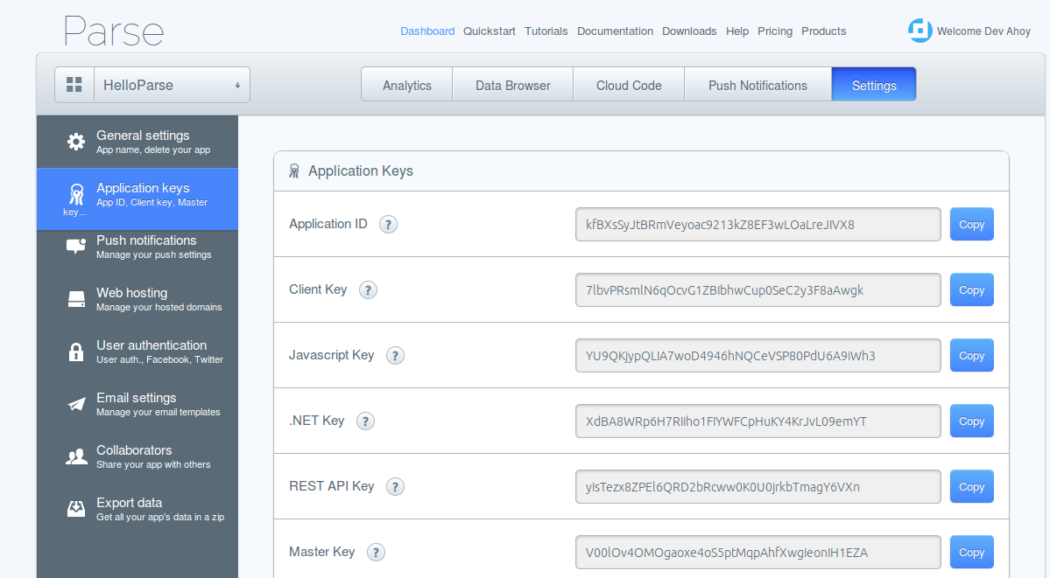
Task: Switch to the Analytics tab
Action: tap(406, 85)
